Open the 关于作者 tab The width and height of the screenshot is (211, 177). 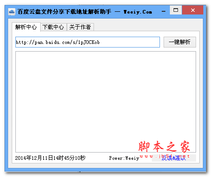(80, 27)
